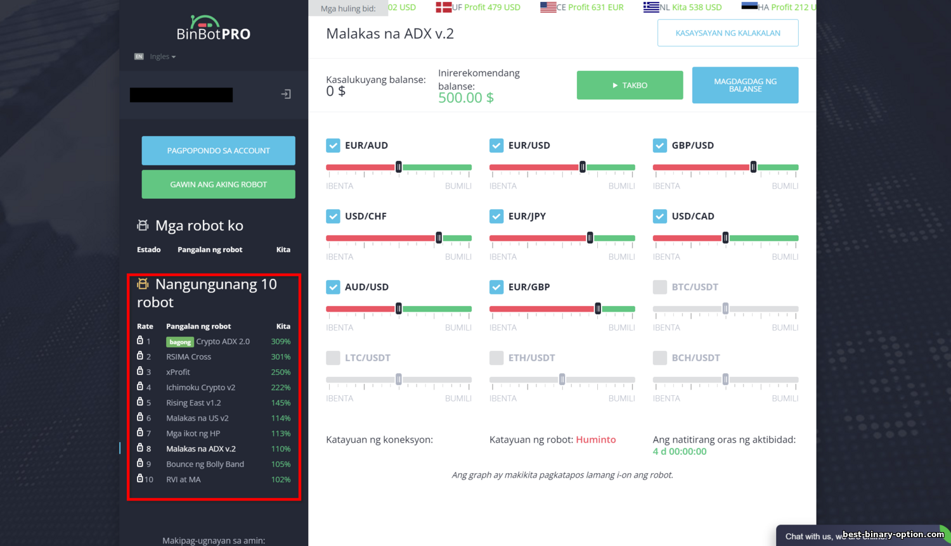
Task: Click the Greece flag in the bid ticker
Action: (x=651, y=7)
